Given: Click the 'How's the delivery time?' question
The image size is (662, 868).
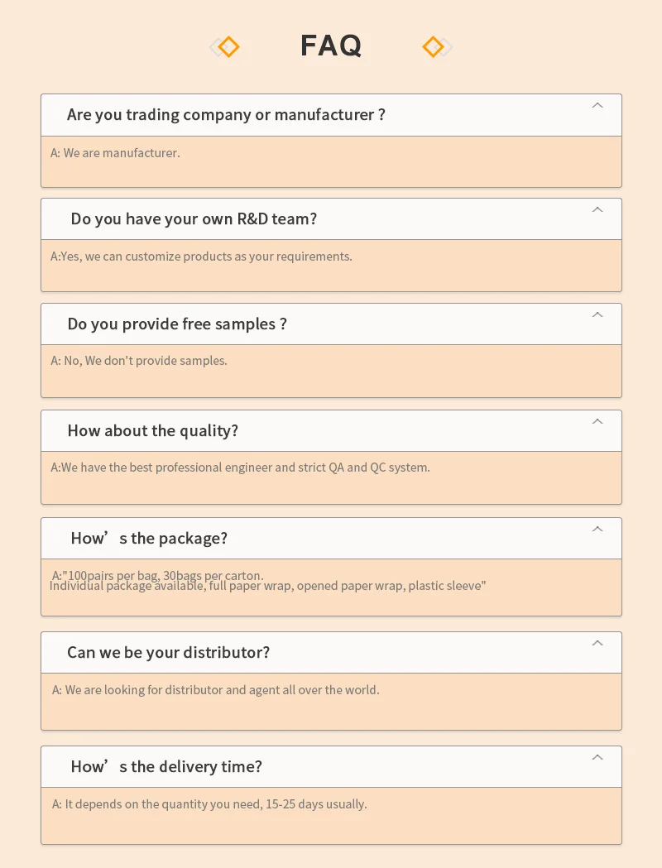Looking at the screenshot, I should (166, 767).
